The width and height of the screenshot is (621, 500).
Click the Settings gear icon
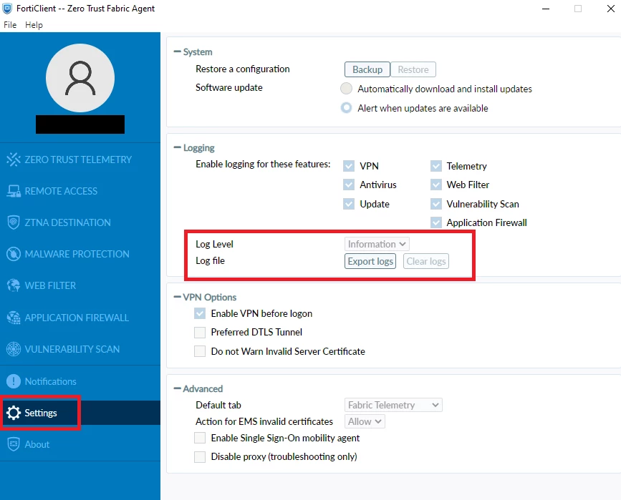(x=14, y=413)
